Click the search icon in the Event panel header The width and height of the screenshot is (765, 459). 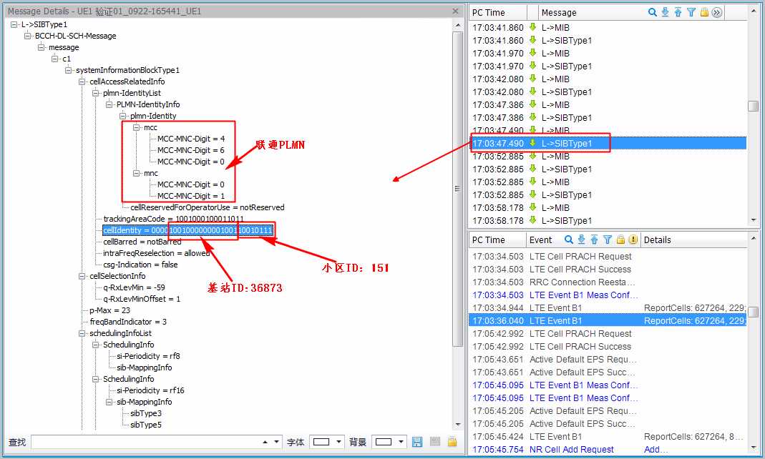(x=569, y=240)
